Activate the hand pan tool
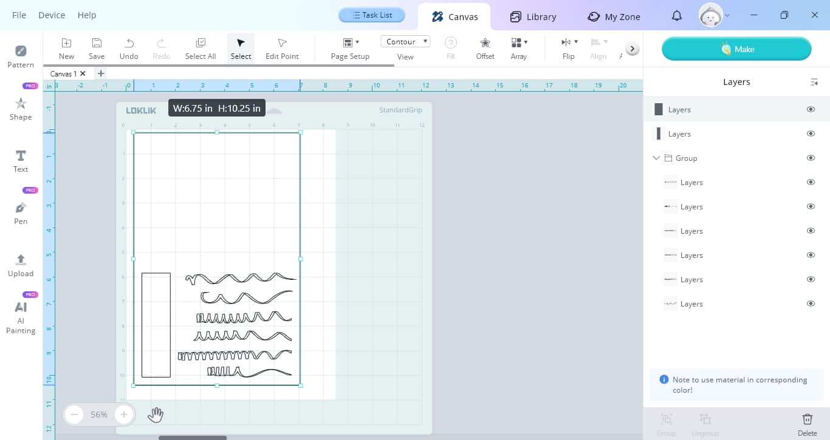 [x=156, y=415]
